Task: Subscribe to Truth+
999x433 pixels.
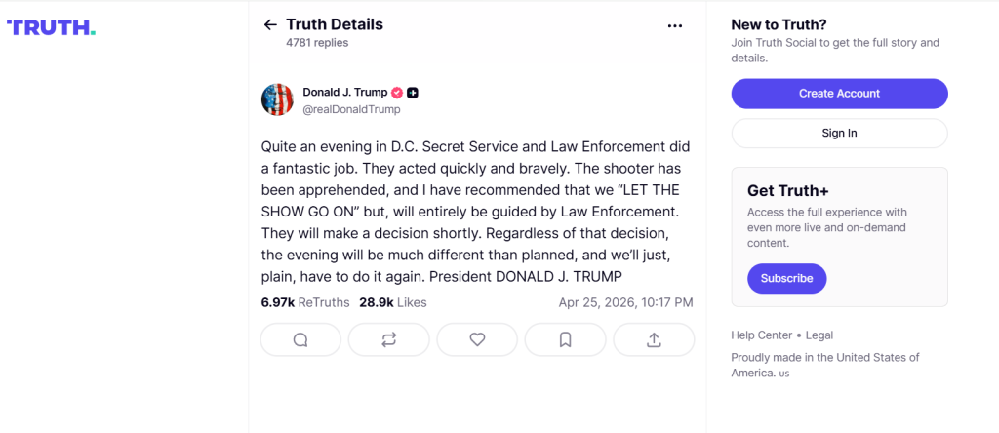Action: 786,278
